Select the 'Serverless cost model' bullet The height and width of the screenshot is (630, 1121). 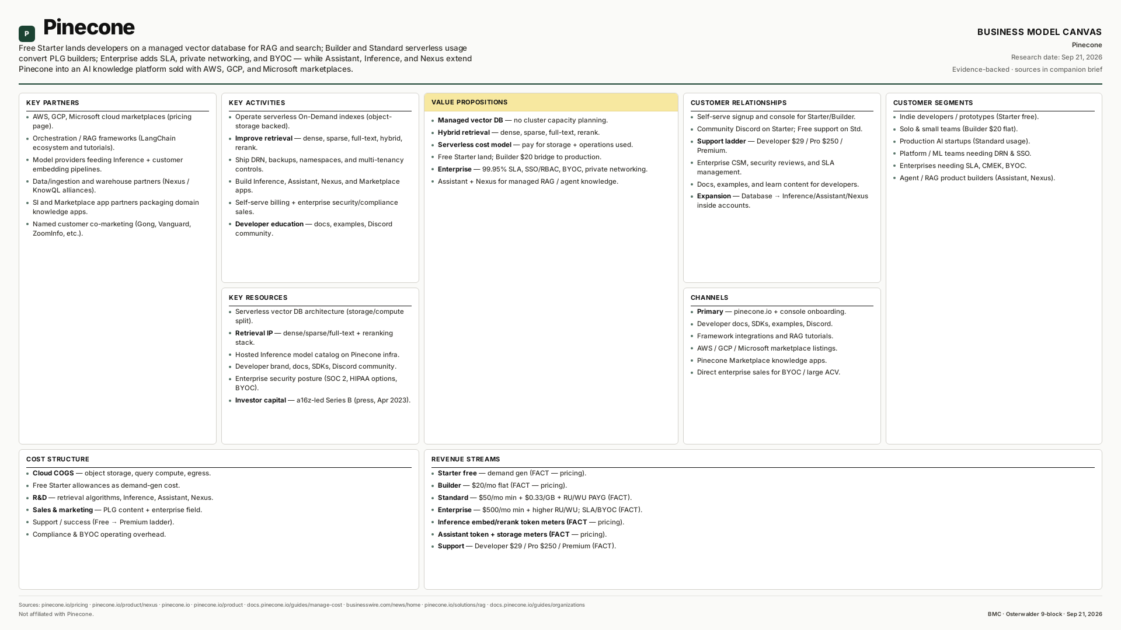click(x=535, y=145)
